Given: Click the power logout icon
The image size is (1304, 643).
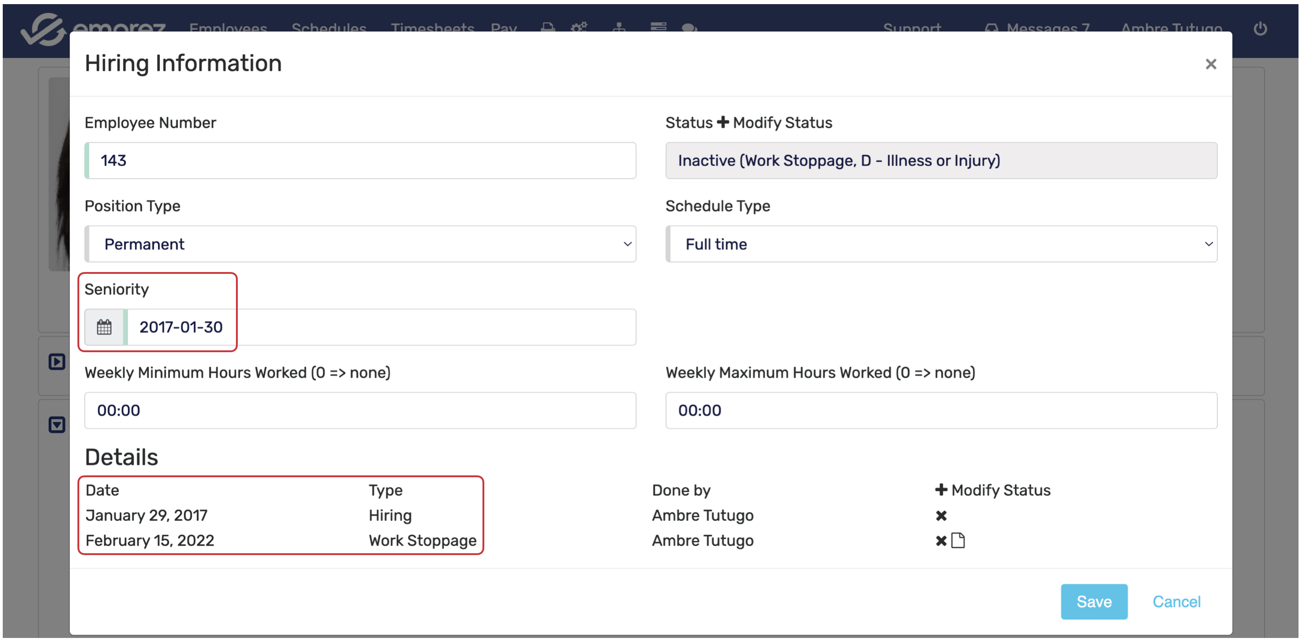Looking at the screenshot, I should tap(1260, 29).
